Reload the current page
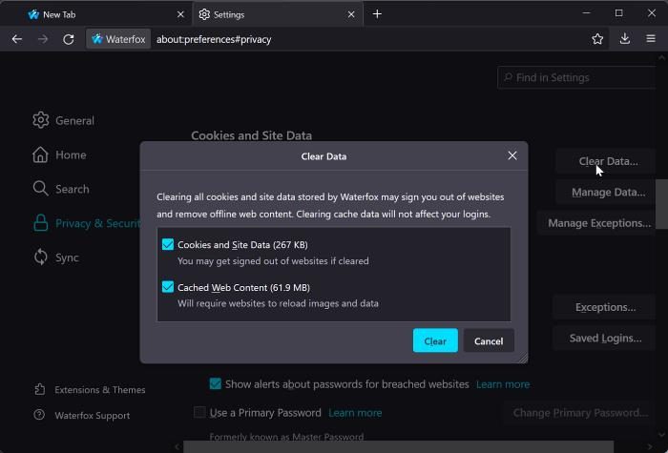 coord(68,39)
